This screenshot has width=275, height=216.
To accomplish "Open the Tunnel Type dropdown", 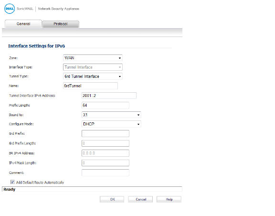I will pos(93,76).
